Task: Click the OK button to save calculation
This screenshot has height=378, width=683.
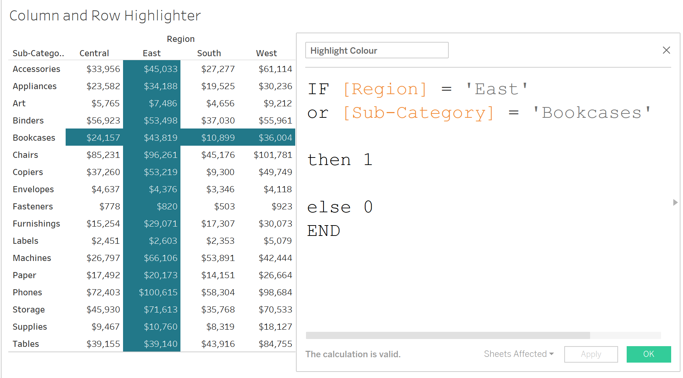Action: click(648, 354)
